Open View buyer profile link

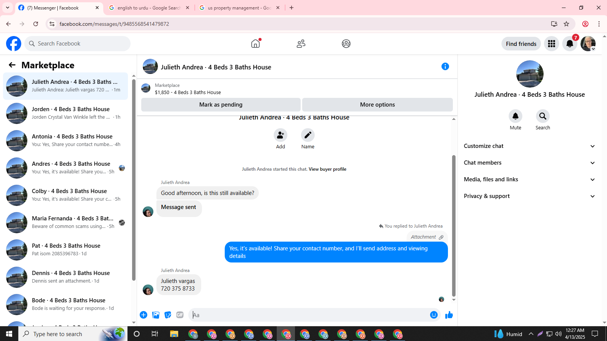click(328, 169)
